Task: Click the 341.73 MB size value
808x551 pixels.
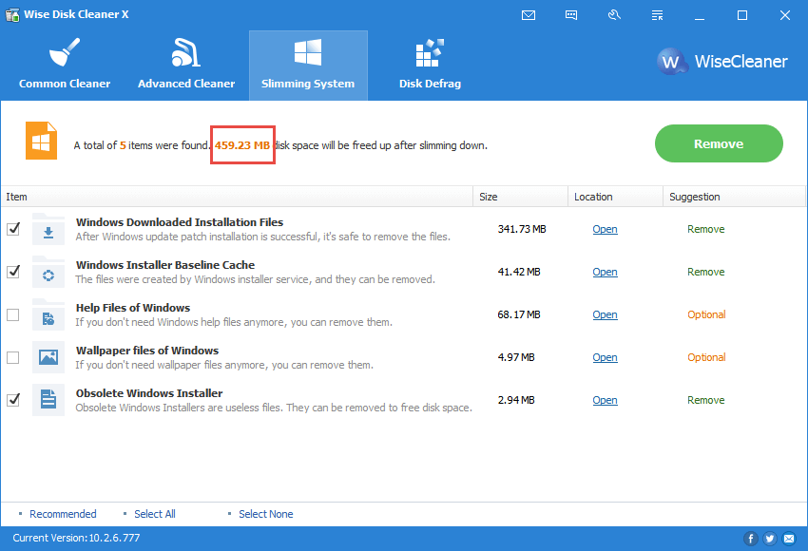Action: pos(522,229)
